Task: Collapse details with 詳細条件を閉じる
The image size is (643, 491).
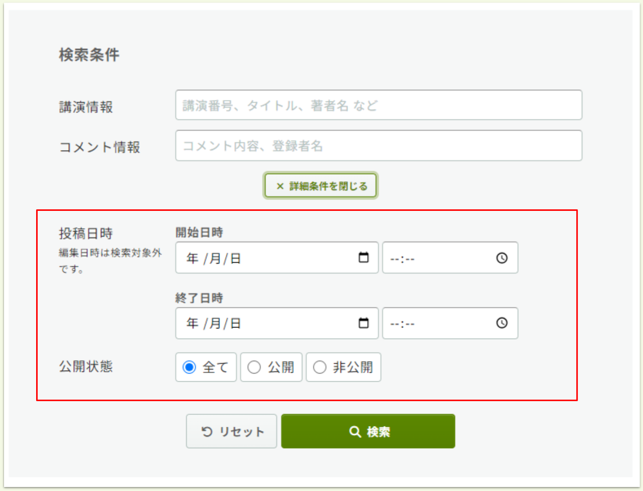Action: point(321,186)
